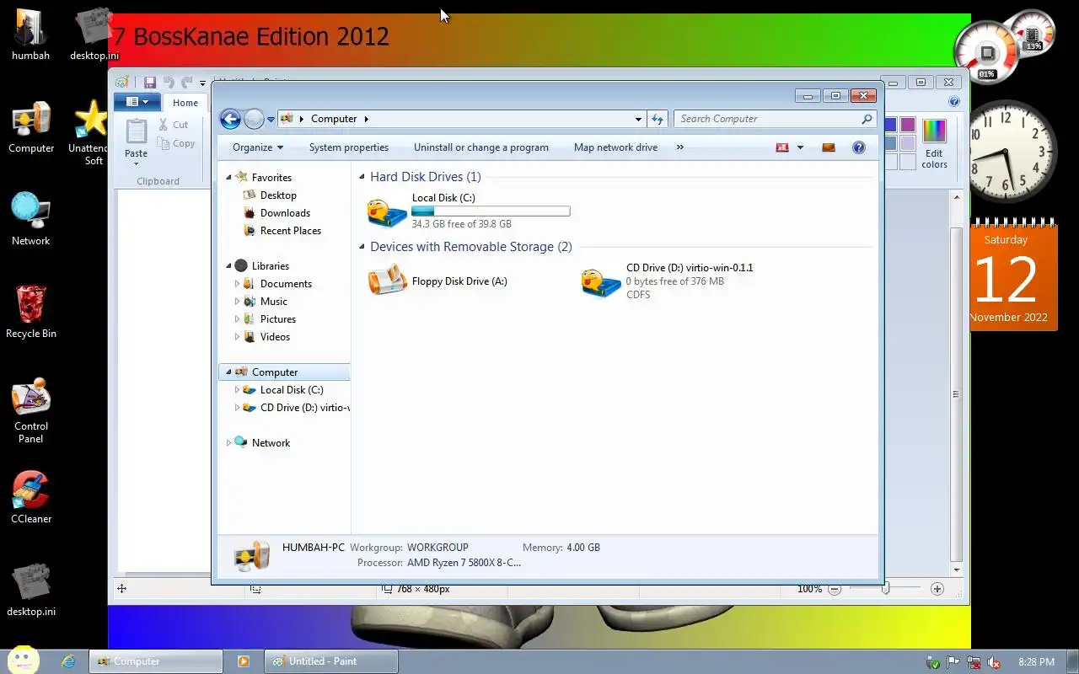The image size is (1079, 674).
Task: Click Copy in Paint's Clipboard group
Action: pyautogui.click(x=177, y=143)
